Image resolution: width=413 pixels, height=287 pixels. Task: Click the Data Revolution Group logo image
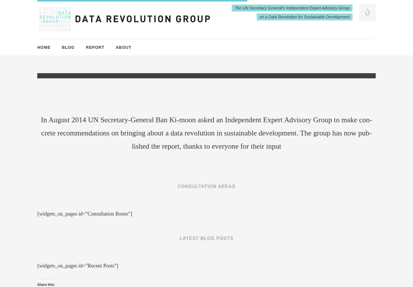pyautogui.click(x=55, y=19)
